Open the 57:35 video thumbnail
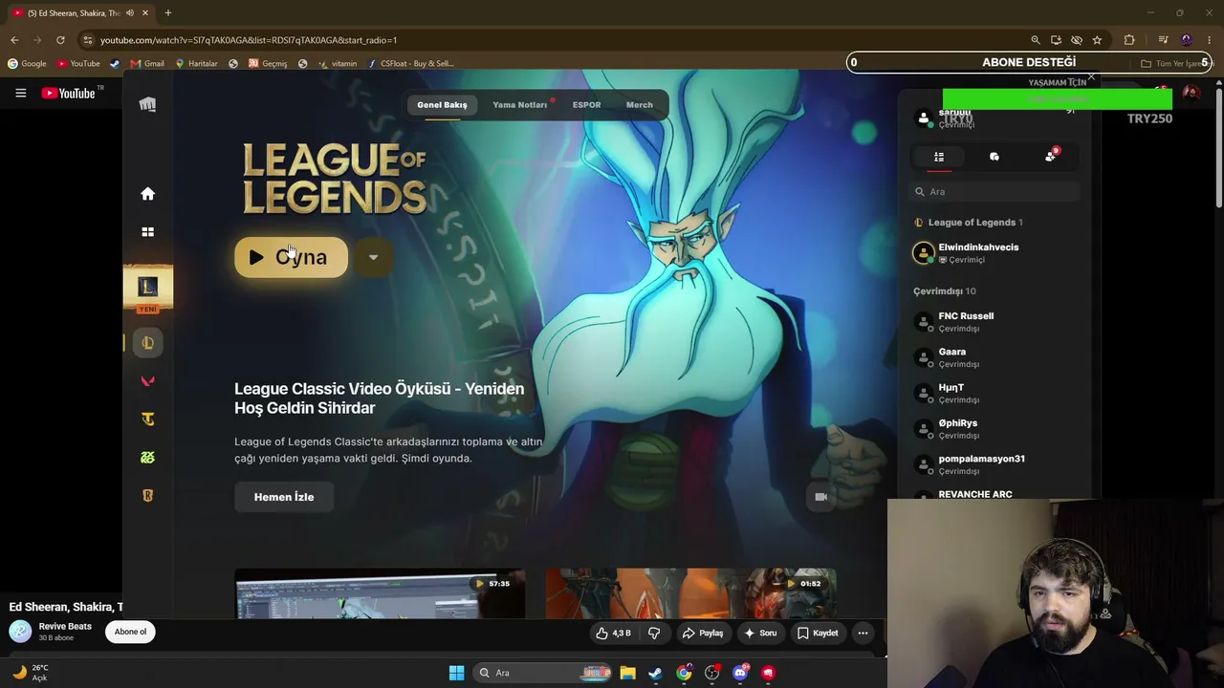Screen dimensions: 1224x688 [380, 593]
